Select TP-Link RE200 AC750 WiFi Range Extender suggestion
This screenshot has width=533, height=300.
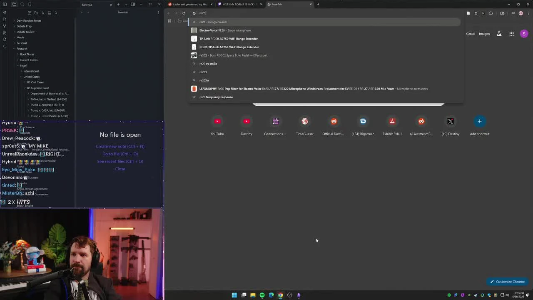click(325, 39)
